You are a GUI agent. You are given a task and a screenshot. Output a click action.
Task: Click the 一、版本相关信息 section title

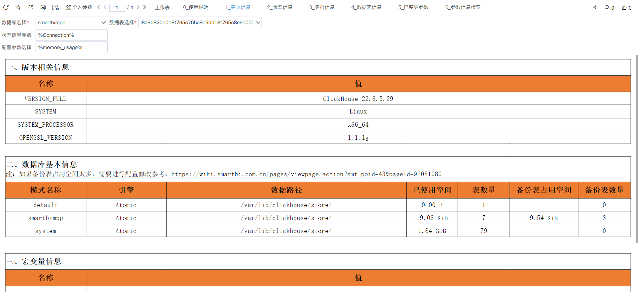pos(38,67)
